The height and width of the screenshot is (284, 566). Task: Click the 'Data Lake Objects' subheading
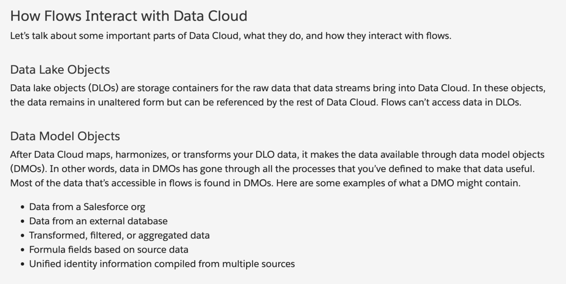tap(60, 70)
